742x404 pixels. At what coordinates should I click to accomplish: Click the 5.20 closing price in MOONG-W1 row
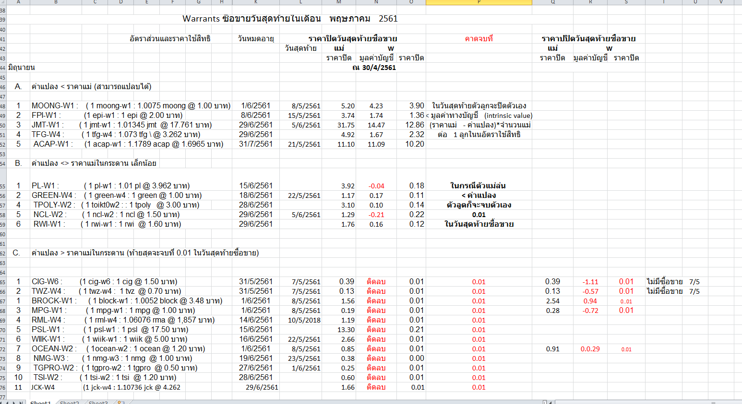(x=348, y=106)
